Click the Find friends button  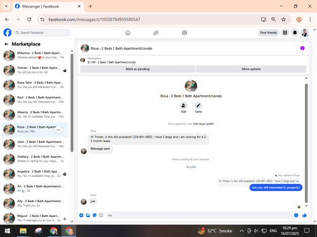pyautogui.click(x=268, y=33)
